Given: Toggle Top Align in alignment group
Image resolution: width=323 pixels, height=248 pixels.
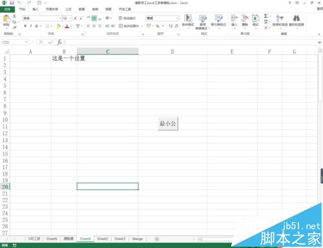Looking at the screenshot, I should coord(89,18).
